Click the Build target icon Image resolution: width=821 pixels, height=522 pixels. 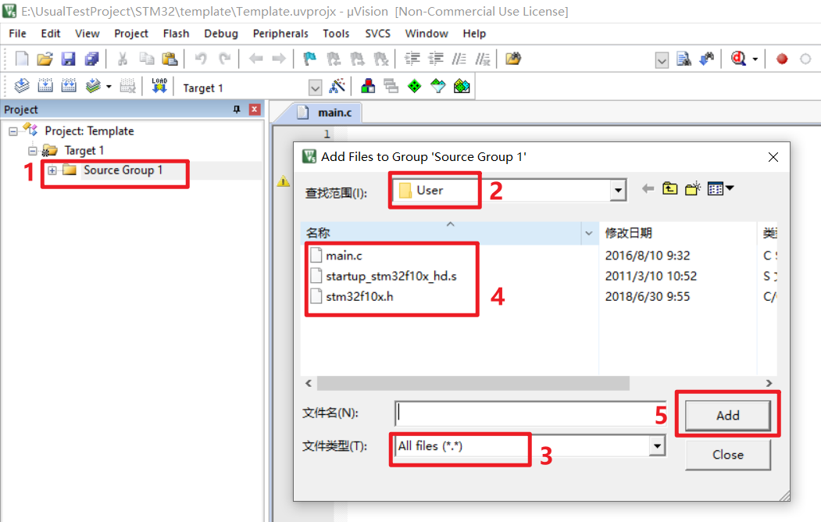45,85
